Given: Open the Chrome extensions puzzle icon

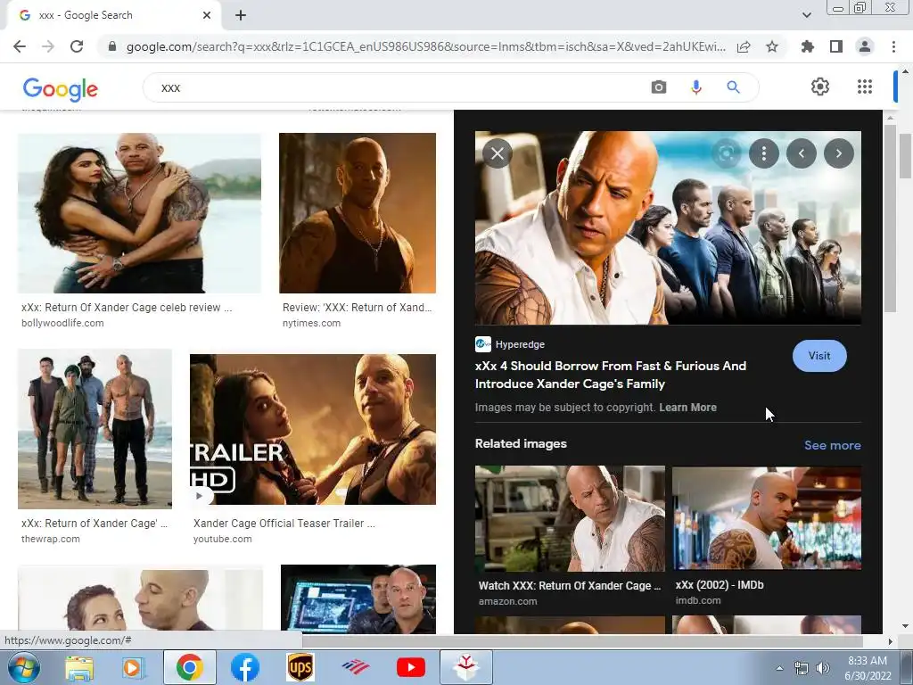Looking at the screenshot, I should 808,46.
